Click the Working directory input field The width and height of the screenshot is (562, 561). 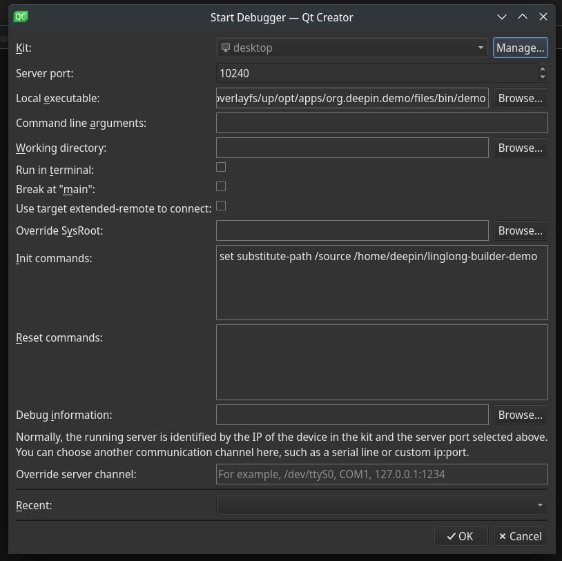(352, 148)
